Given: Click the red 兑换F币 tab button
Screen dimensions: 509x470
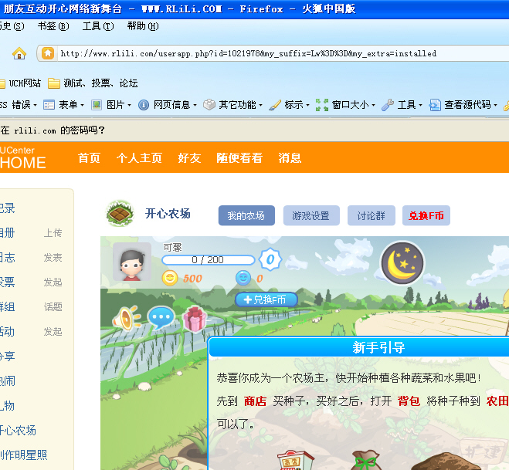Looking at the screenshot, I should coord(426,215).
